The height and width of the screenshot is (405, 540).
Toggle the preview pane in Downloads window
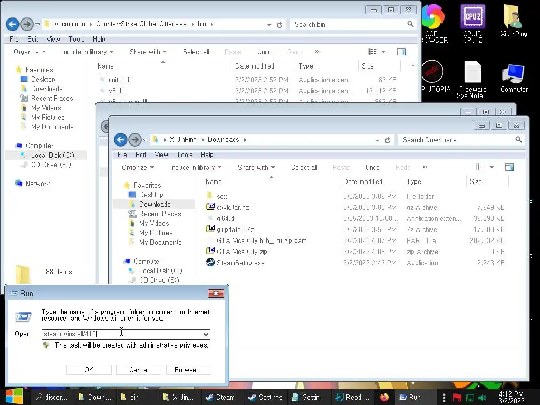coord(509,167)
